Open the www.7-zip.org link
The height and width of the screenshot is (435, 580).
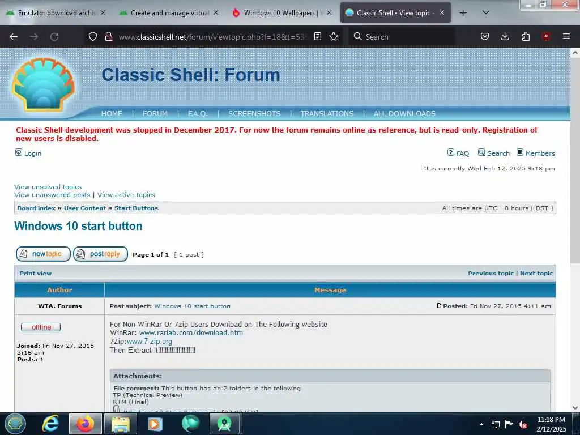pos(150,342)
